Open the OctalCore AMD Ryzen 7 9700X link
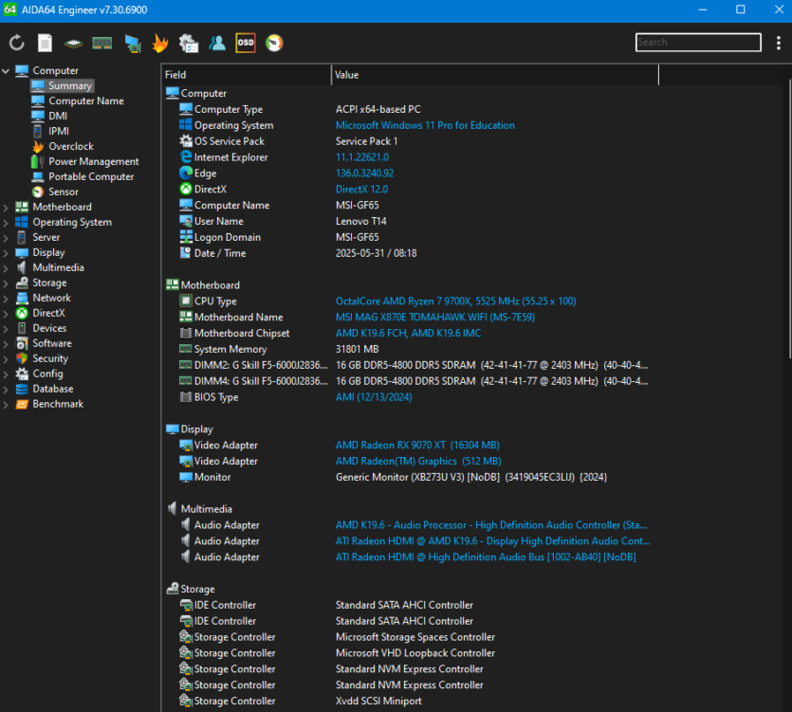 pyautogui.click(x=455, y=301)
